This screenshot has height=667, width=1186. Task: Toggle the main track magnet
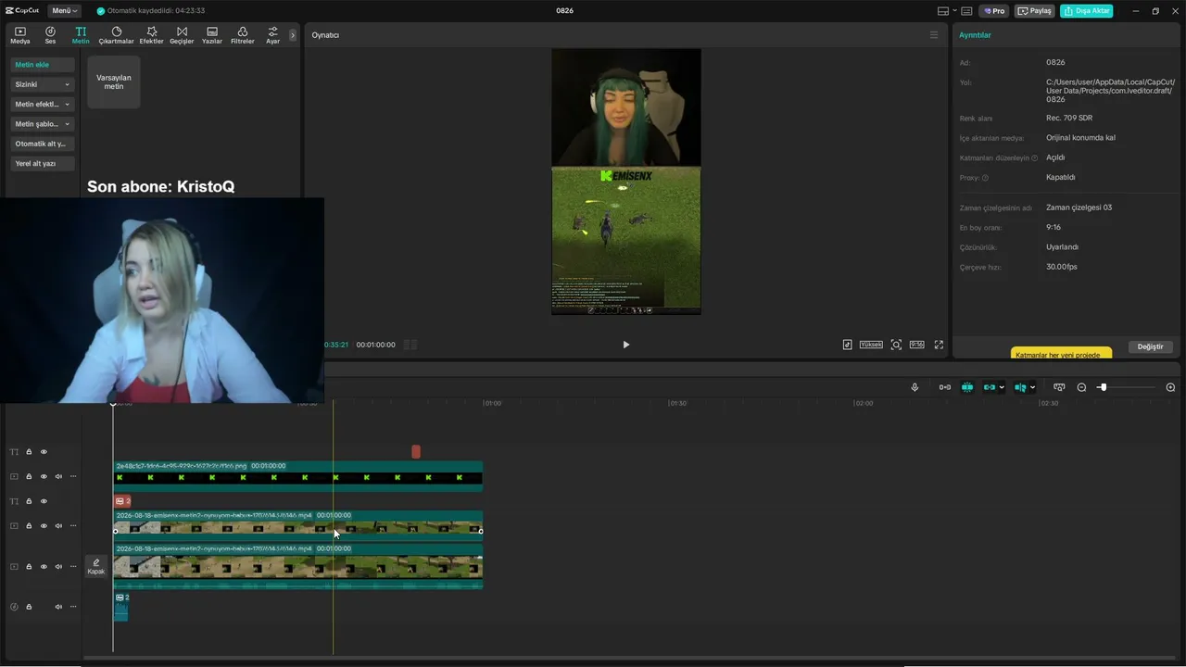tap(945, 387)
